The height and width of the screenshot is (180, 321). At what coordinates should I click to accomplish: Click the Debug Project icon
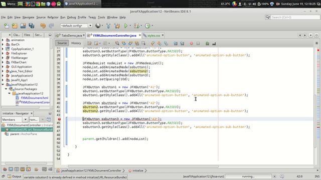coord(136,25)
